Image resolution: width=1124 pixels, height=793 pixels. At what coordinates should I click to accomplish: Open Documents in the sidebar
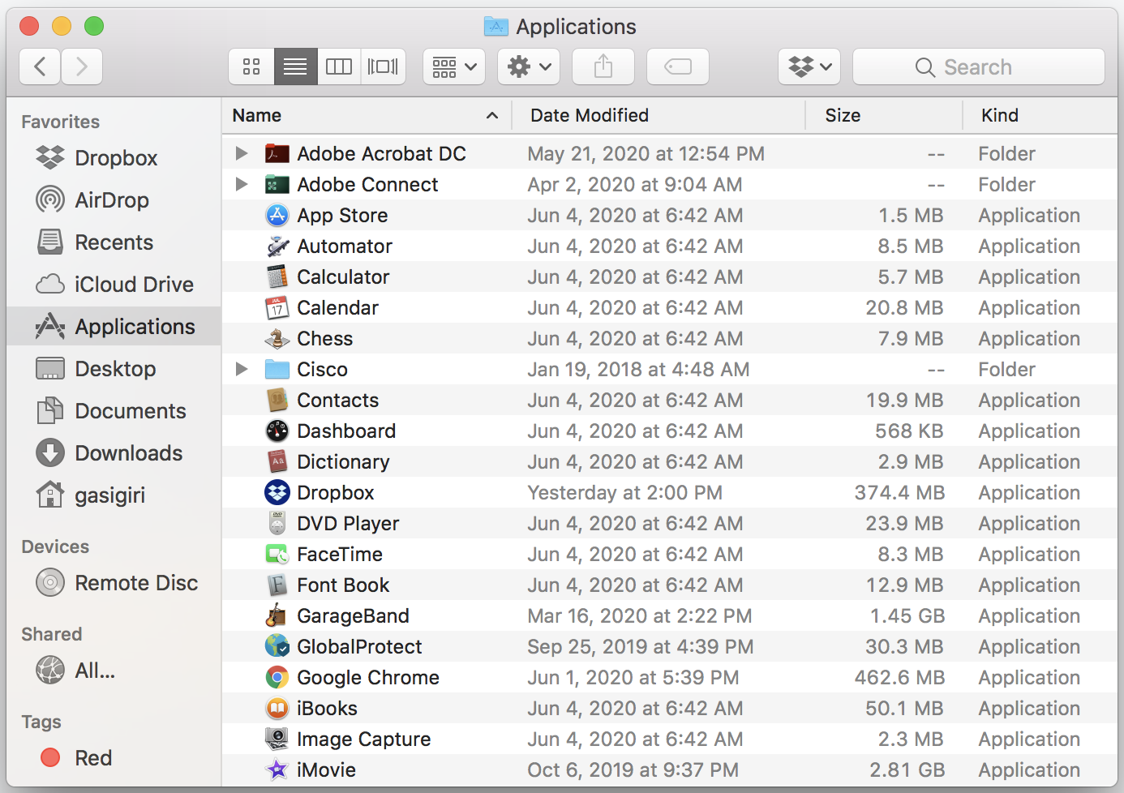(114, 411)
